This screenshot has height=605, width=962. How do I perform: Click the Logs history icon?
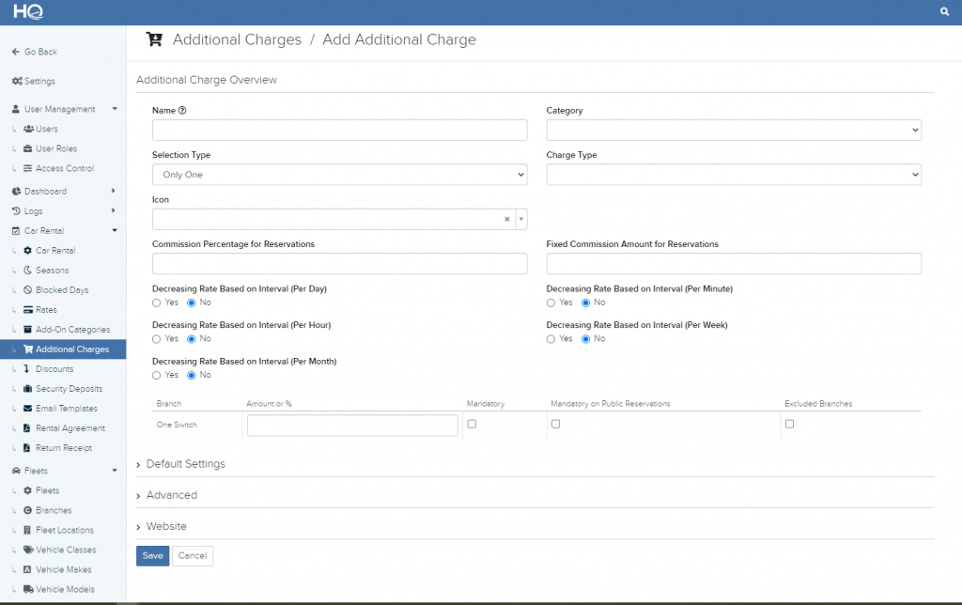tap(17, 211)
